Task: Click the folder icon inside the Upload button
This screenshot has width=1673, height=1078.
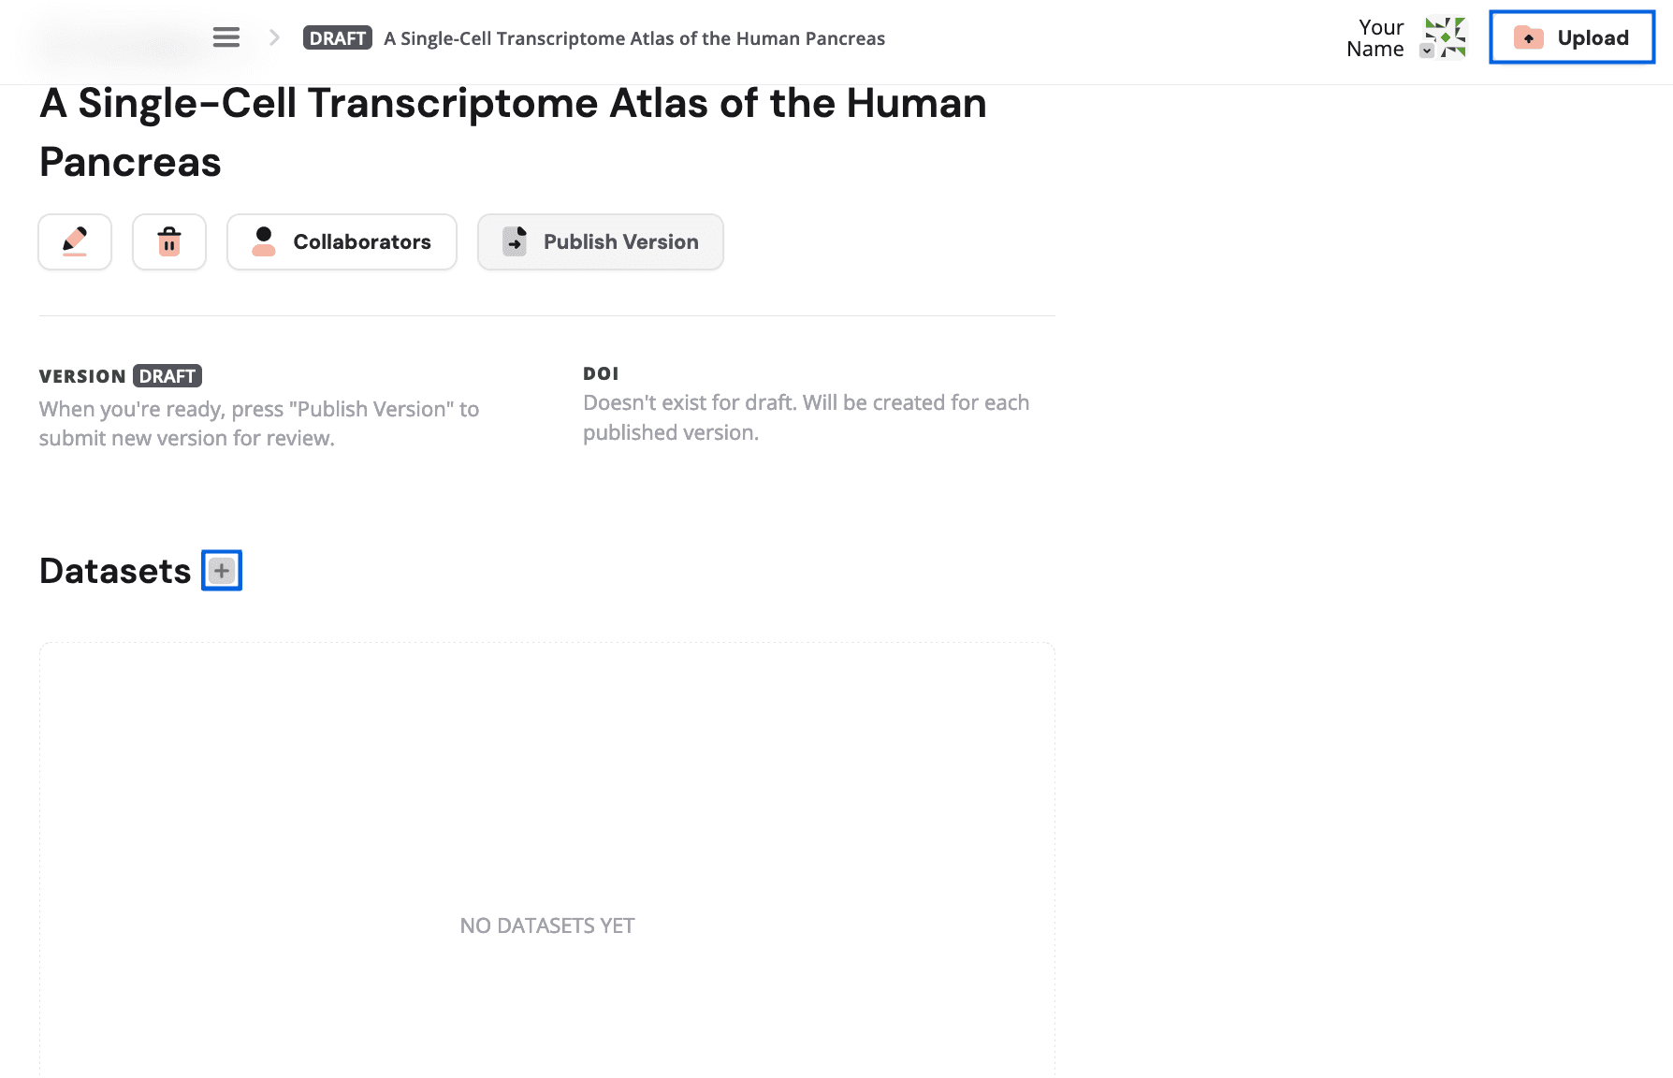Action: click(1528, 37)
